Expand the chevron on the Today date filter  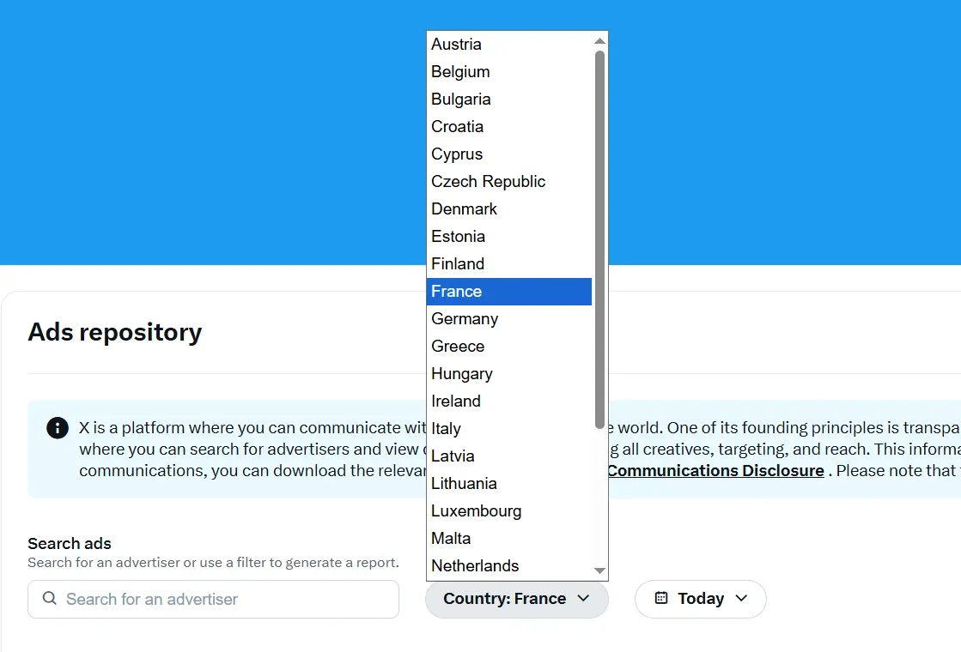pos(740,599)
